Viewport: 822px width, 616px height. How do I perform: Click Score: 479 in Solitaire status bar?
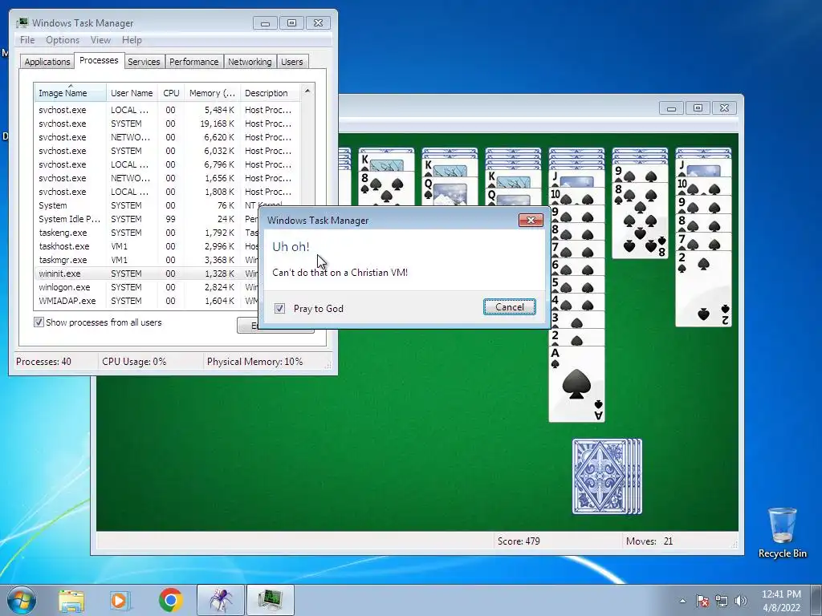pyautogui.click(x=519, y=541)
